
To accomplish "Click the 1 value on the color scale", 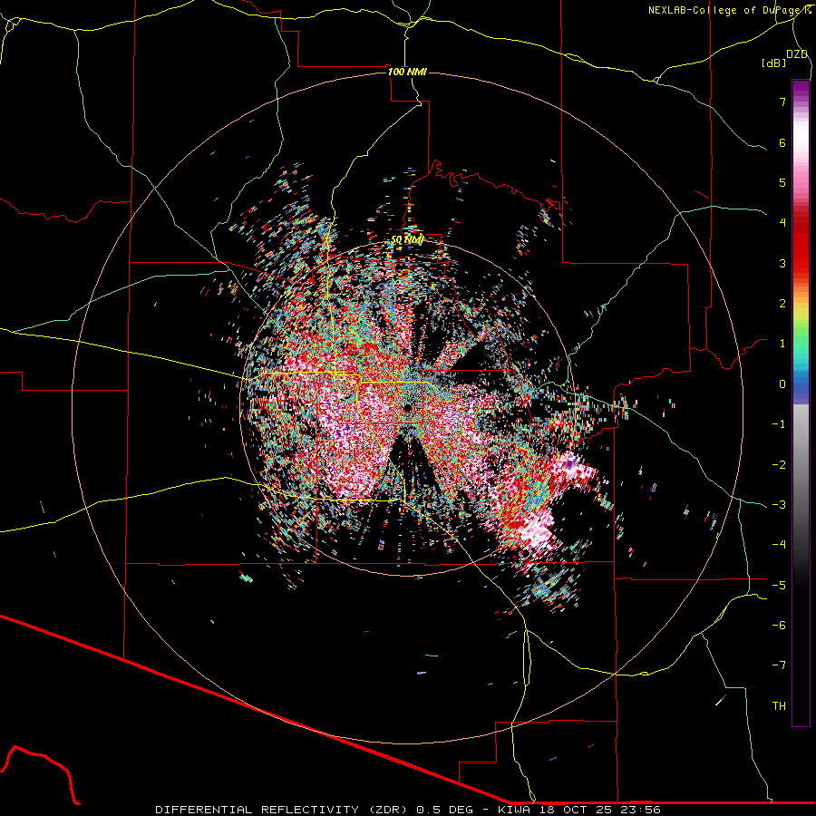I will tap(782, 344).
